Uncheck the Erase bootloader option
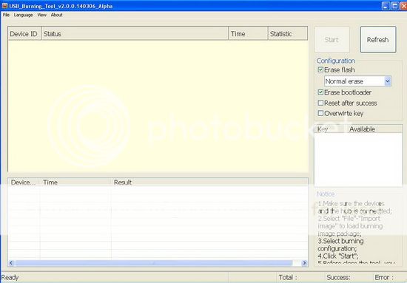The image size is (407, 283). (x=320, y=92)
